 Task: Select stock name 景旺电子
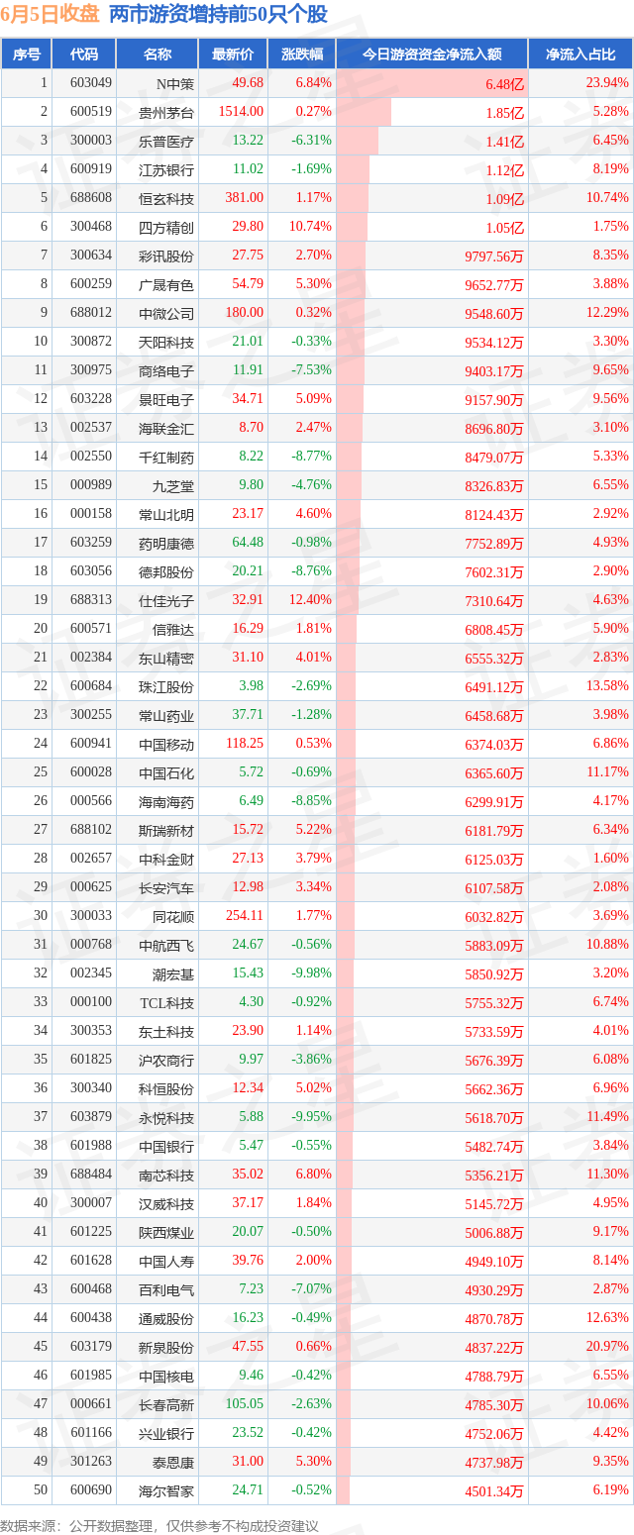(x=166, y=399)
